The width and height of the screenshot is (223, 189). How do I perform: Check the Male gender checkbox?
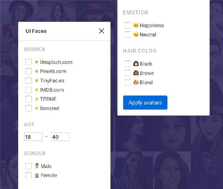(28, 166)
